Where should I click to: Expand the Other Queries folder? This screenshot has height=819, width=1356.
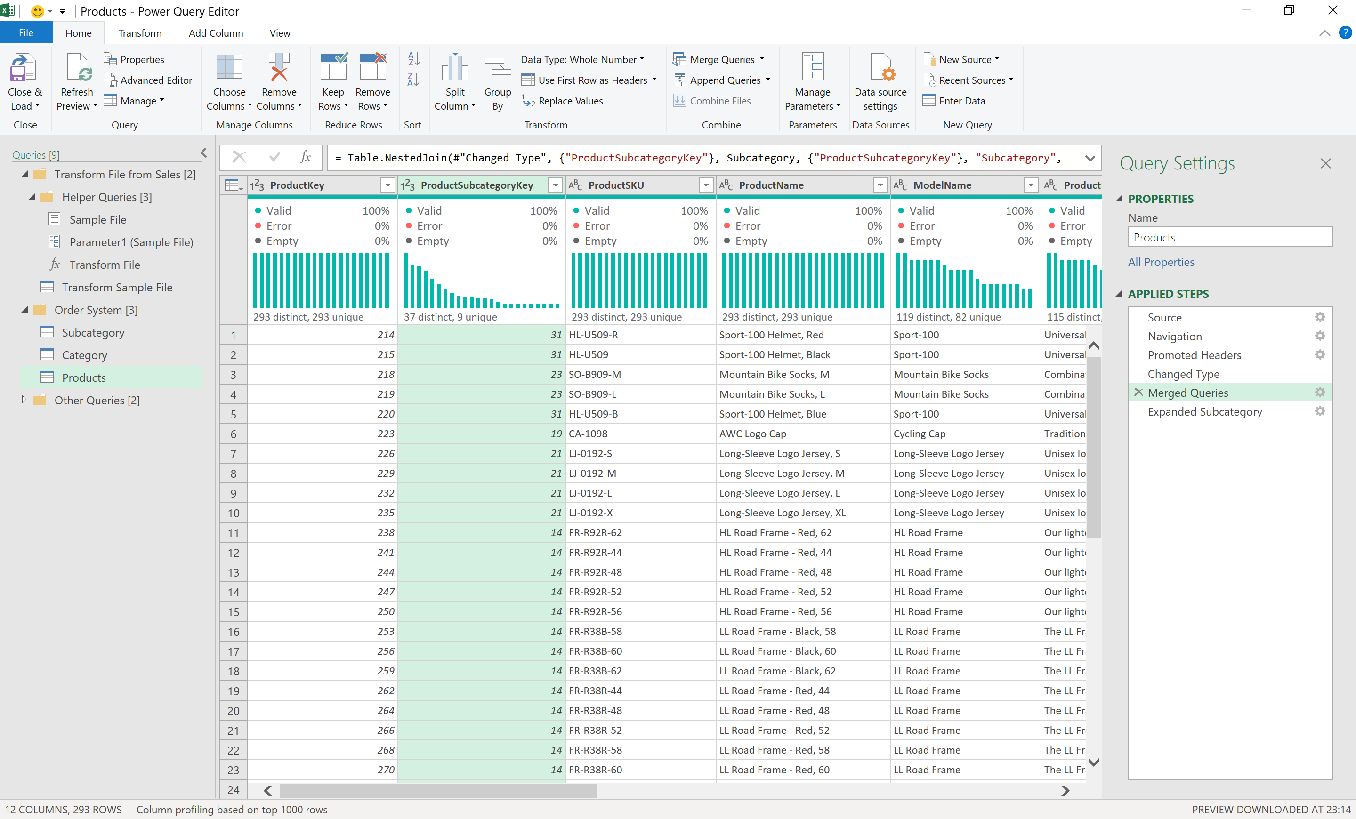(24, 400)
